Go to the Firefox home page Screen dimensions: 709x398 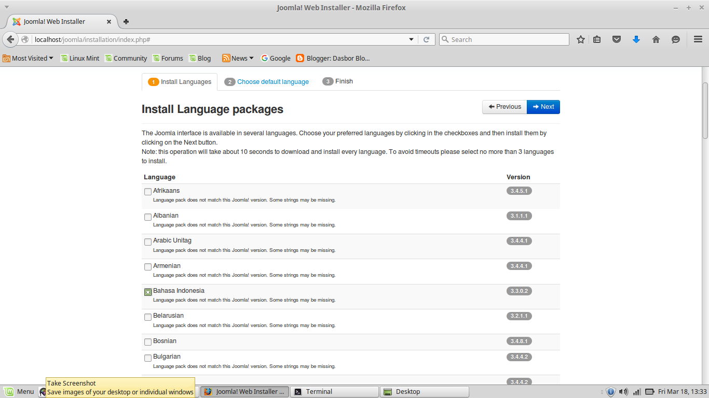[656, 39]
